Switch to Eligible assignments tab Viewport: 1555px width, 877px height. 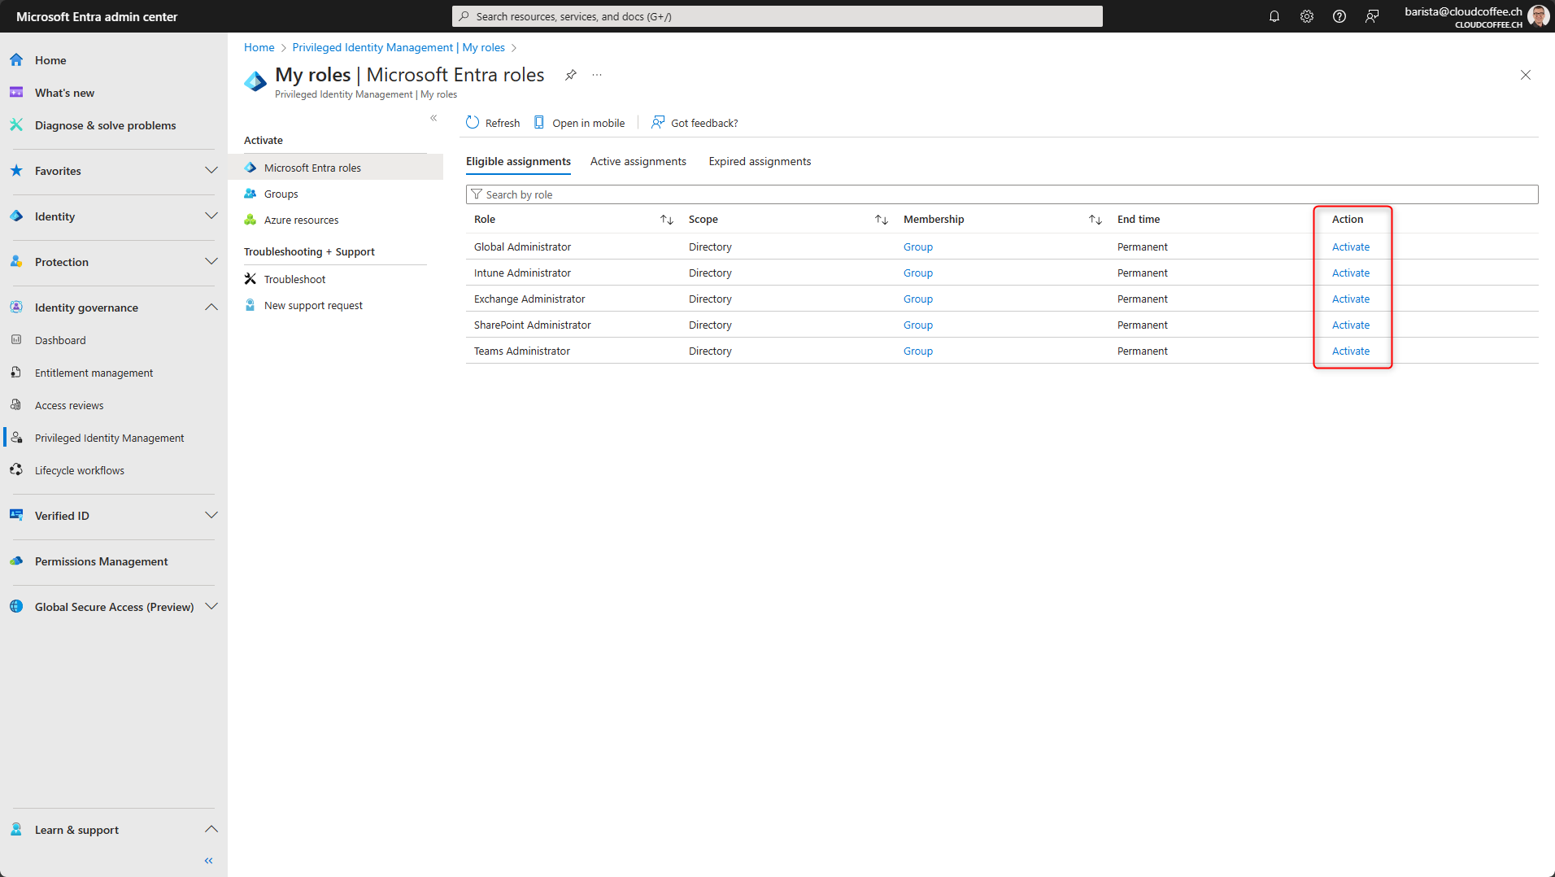coord(518,161)
